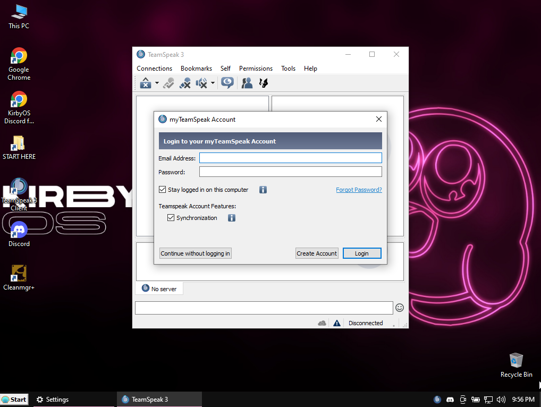Select the Cleanmgr+ desktop icon
Image resolution: width=541 pixels, height=407 pixels.
click(19, 278)
